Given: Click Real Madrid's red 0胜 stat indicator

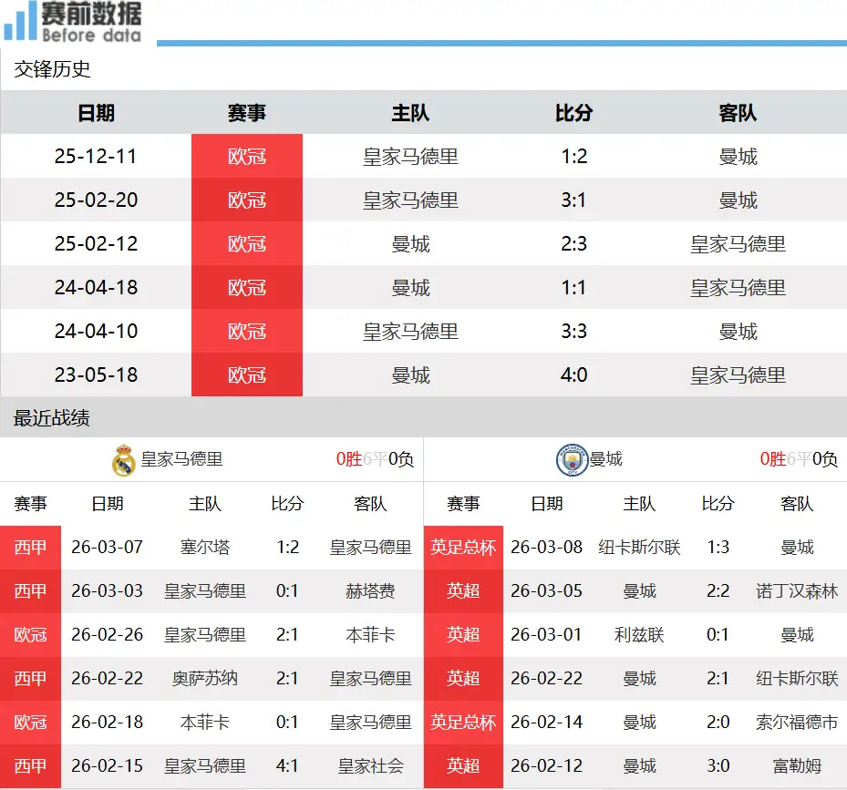Looking at the screenshot, I should pos(349,460).
